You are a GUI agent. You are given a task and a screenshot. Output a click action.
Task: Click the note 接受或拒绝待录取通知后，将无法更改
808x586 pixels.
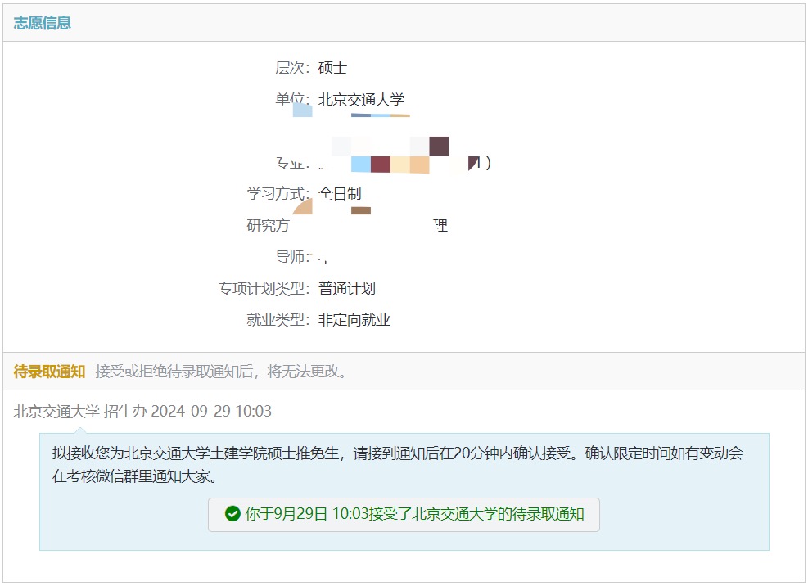222,371
